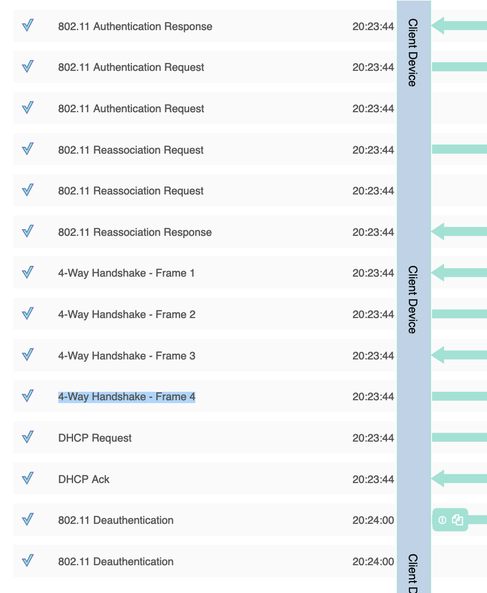Click the arrow for Authentication Response
Viewport: 487px width, 593px height.
(459, 26)
